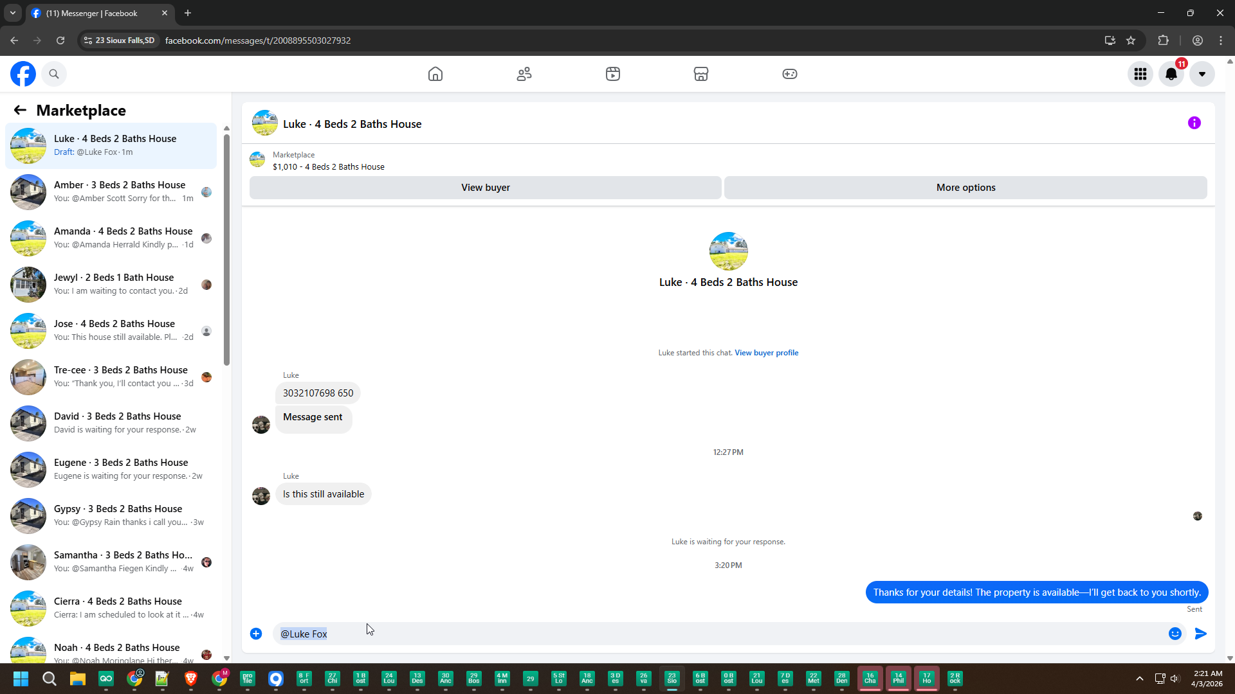Open Chrome profile icon
The image size is (1235, 694).
(1198, 40)
